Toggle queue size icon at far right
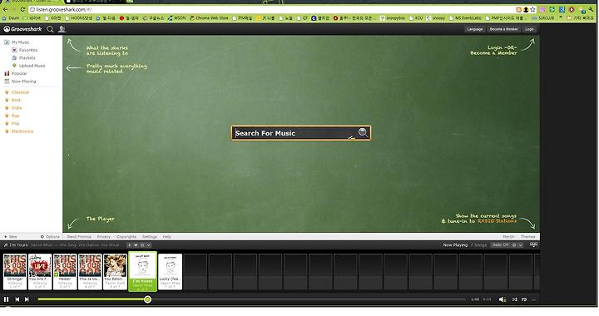 [x=533, y=244]
